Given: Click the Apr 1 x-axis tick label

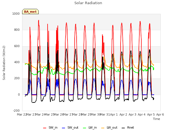Looking at the screenshot, I should (x=114, y=114).
